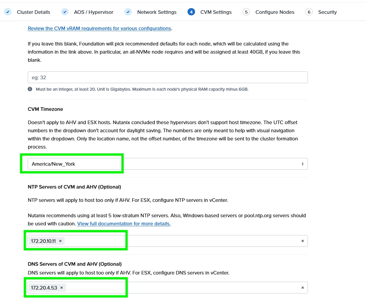Click the Cluster Details completed checkmark icon
This screenshot has height=298, width=366.
(x=8, y=12)
